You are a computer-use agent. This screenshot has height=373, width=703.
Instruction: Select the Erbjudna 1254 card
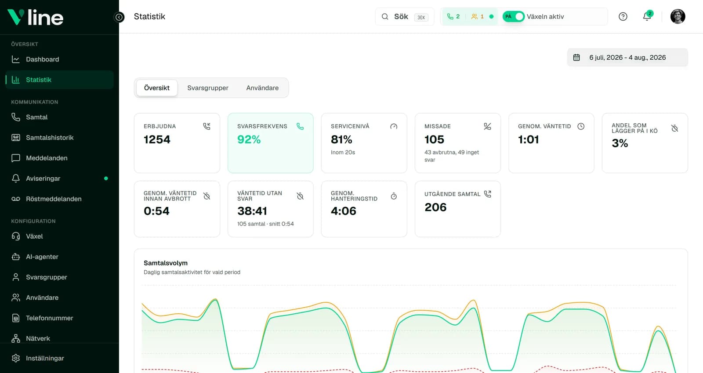[177, 143]
